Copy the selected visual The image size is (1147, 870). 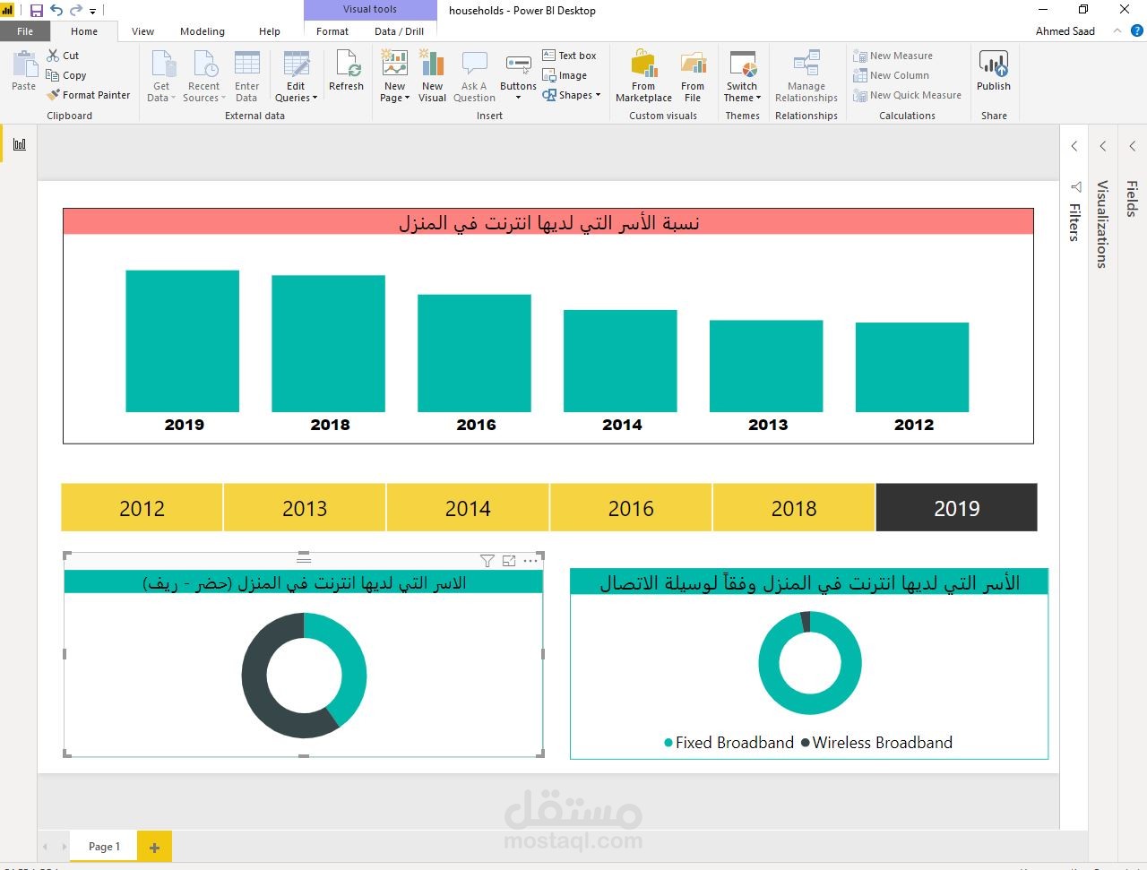pos(66,75)
